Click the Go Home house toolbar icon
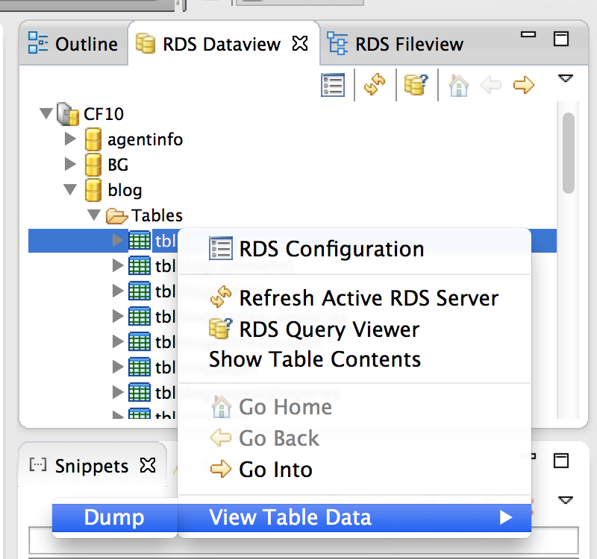 pos(459,85)
